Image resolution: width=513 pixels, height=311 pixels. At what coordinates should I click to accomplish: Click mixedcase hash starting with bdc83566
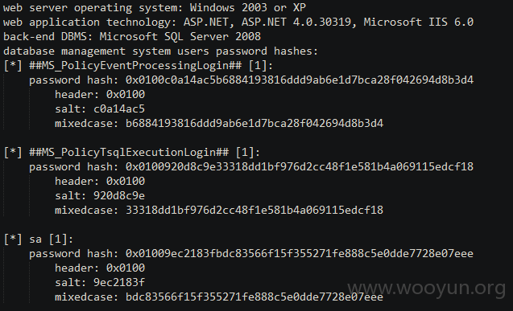click(x=254, y=297)
